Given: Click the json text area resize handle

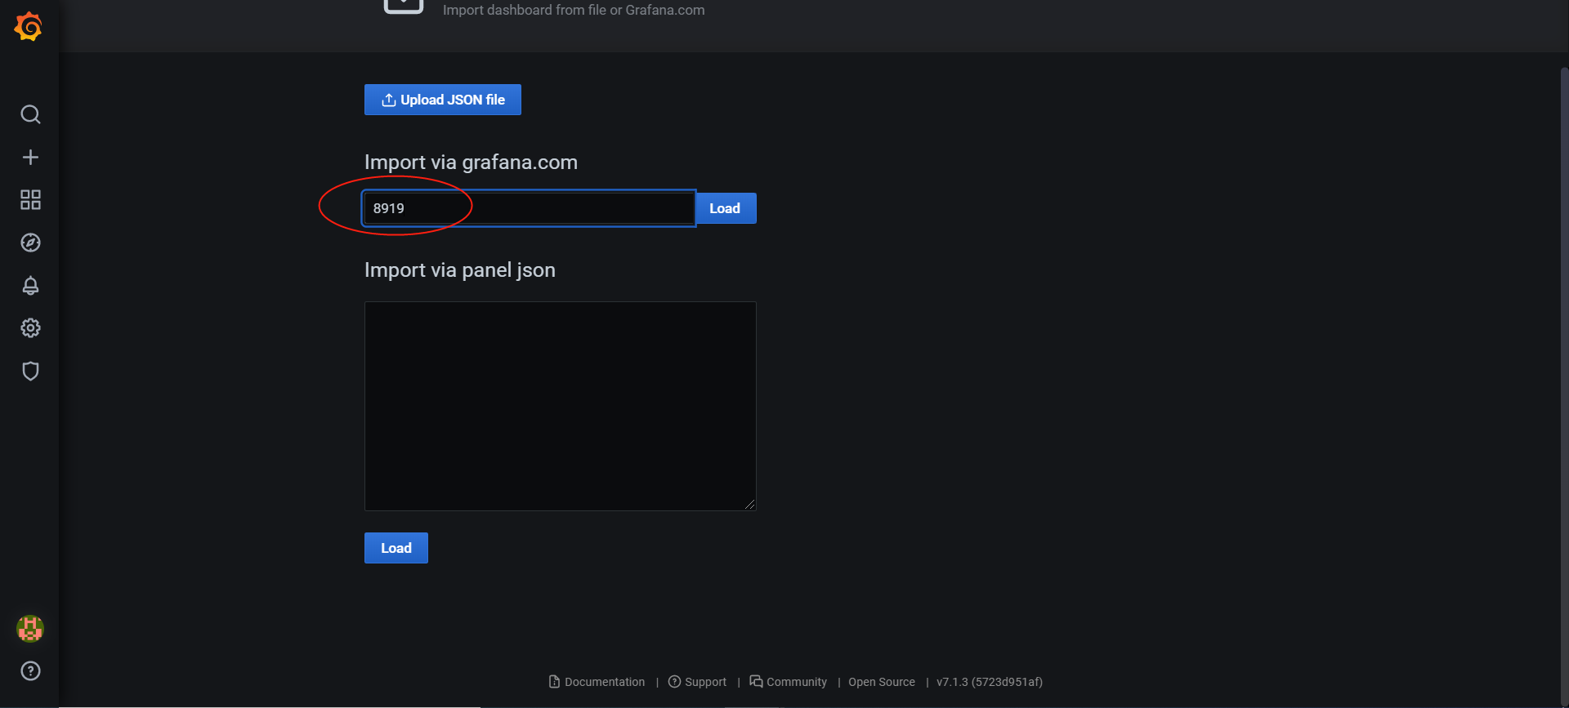Looking at the screenshot, I should (x=750, y=505).
